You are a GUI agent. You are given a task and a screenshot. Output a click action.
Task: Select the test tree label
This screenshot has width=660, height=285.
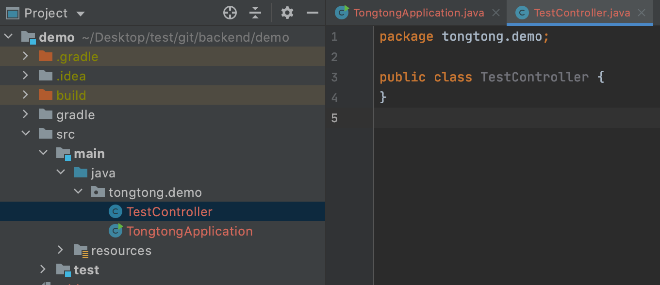[86, 270]
